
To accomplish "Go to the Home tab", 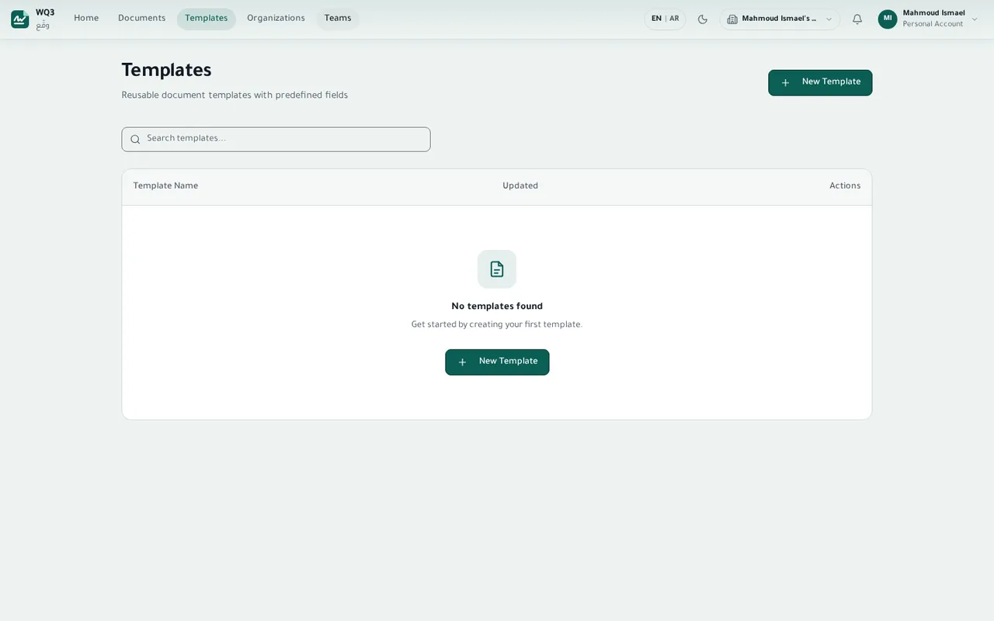I will tap(86, 19).
